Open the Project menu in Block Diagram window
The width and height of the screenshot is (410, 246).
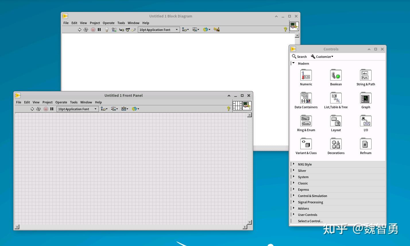click(x=95, y=23)
